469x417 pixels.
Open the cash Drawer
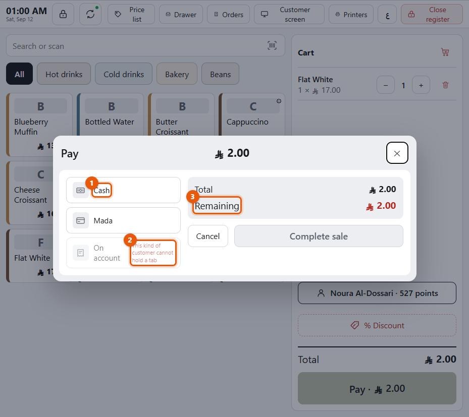pos(181,14)
